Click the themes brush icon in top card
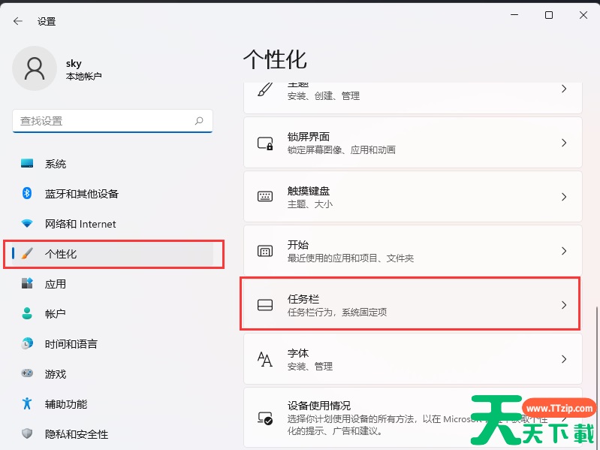The height and width of the screenshot is (450, 600). coord(265,89)
